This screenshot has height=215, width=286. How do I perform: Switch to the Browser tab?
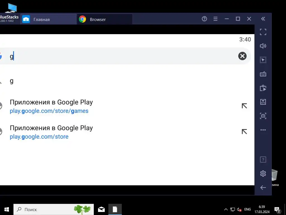tap(105, 19)
